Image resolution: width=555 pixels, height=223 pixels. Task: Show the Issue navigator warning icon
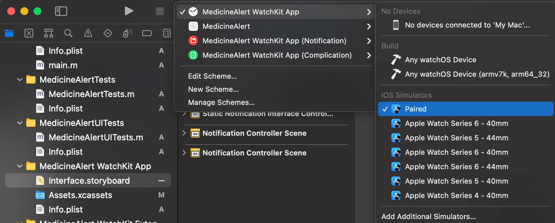pos(88,33)
